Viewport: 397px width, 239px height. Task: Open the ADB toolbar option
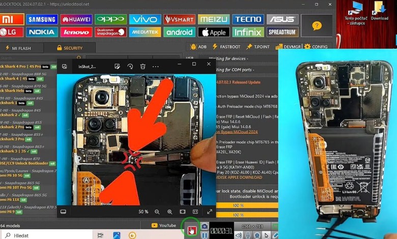coord(198,47)
